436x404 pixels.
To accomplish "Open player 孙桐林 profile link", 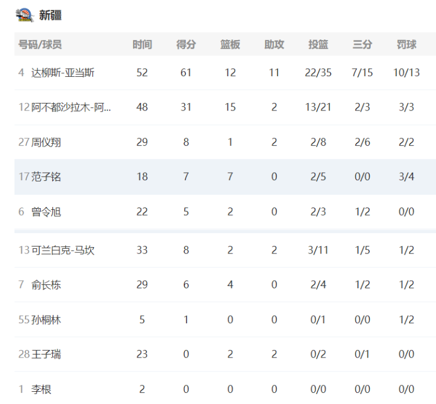I will tap(46, 320).
